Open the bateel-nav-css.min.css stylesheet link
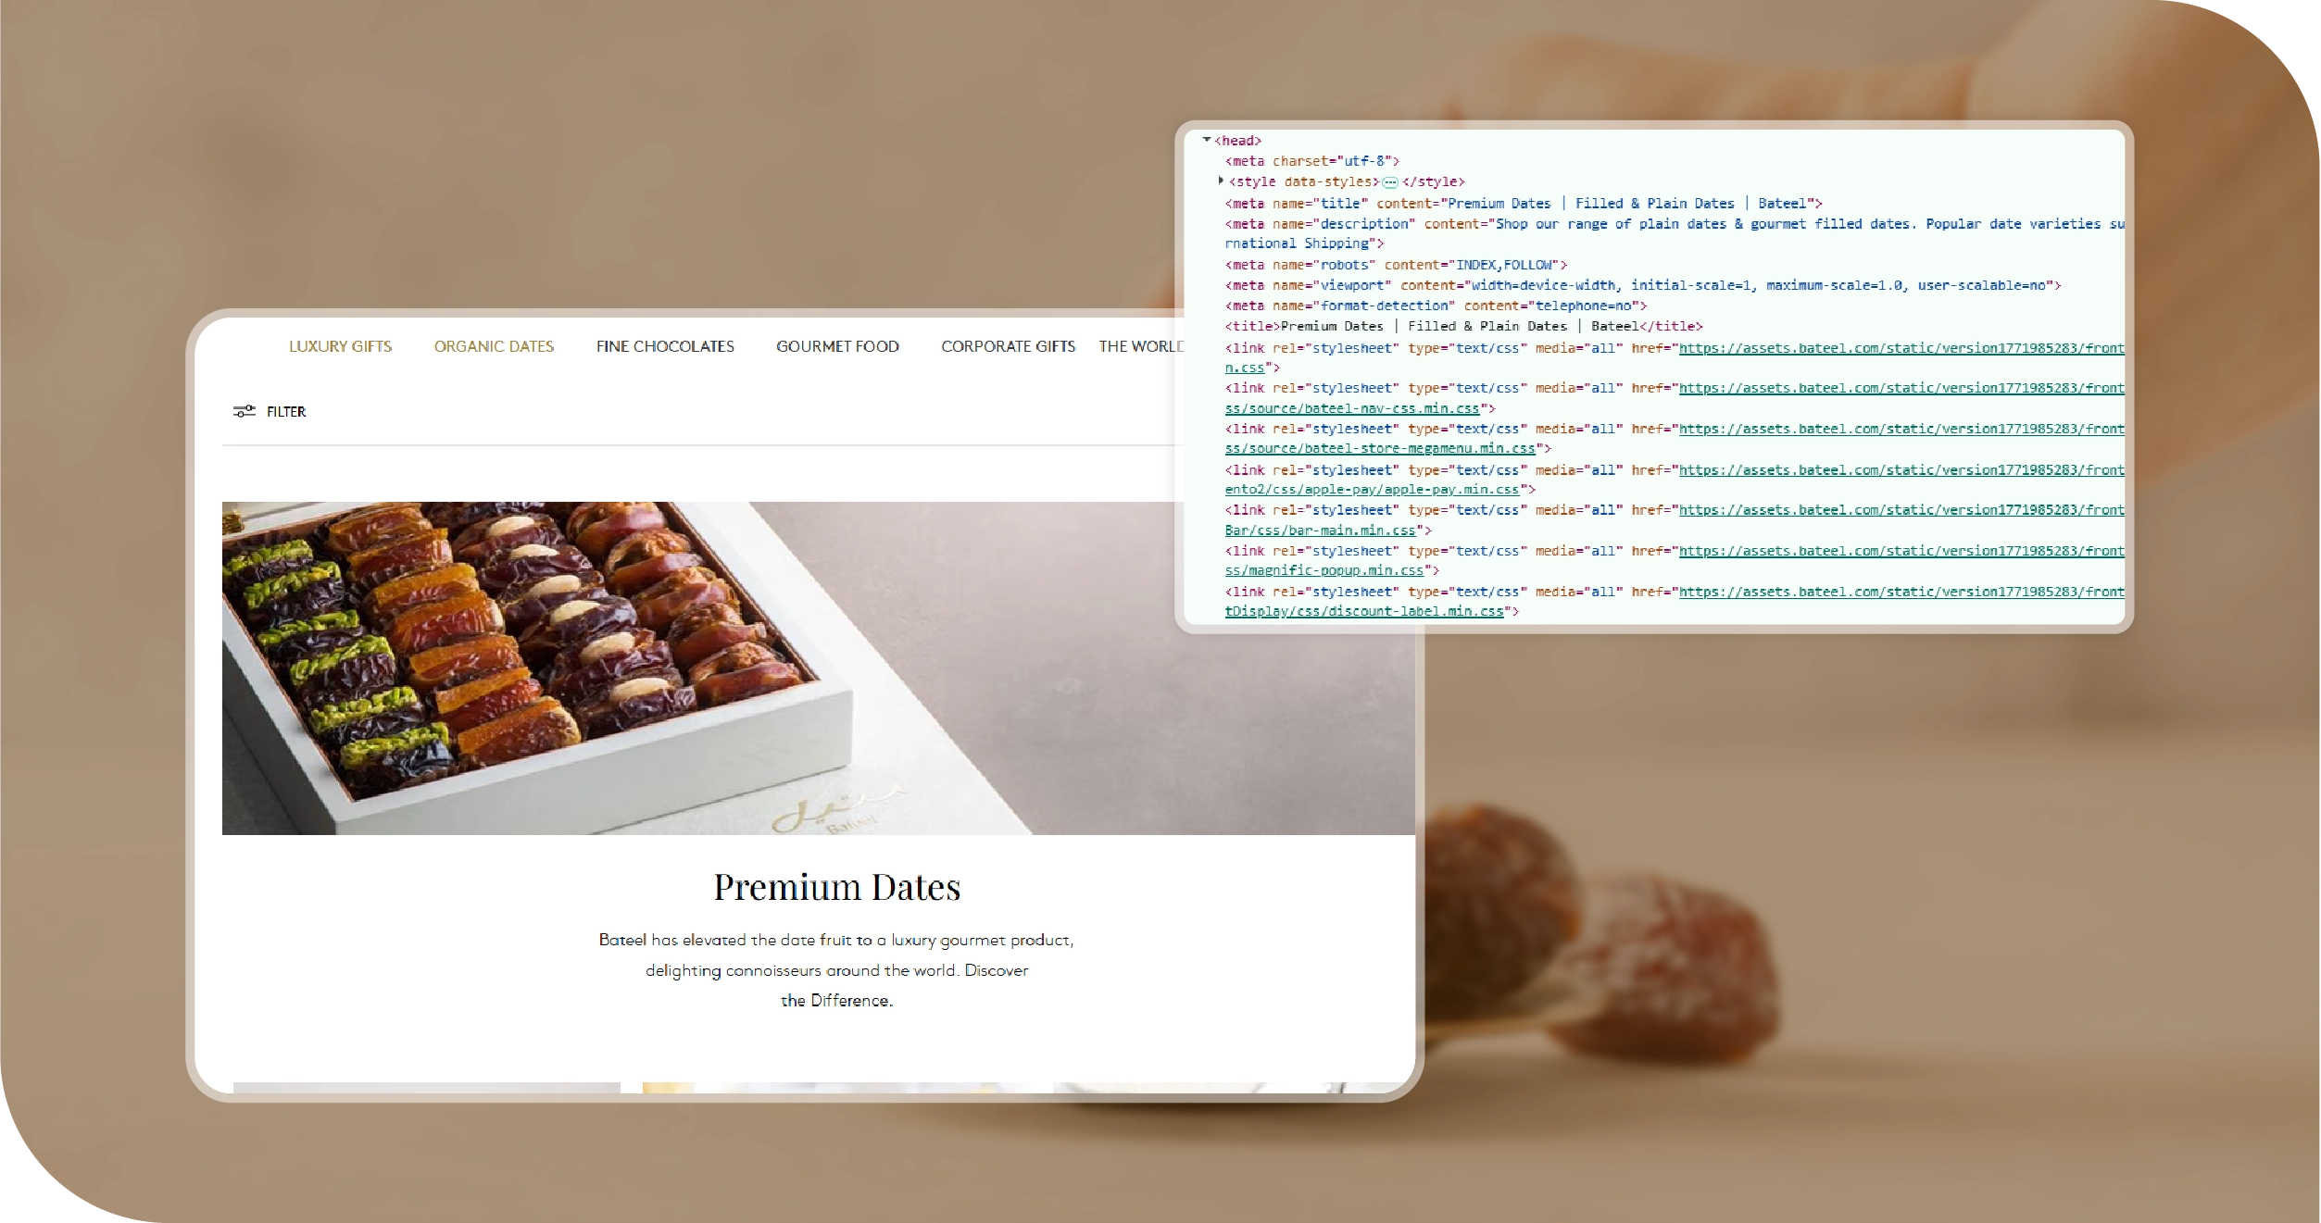The width and height of the screenshot is (2321, 1223). [x=1352, y=408]
